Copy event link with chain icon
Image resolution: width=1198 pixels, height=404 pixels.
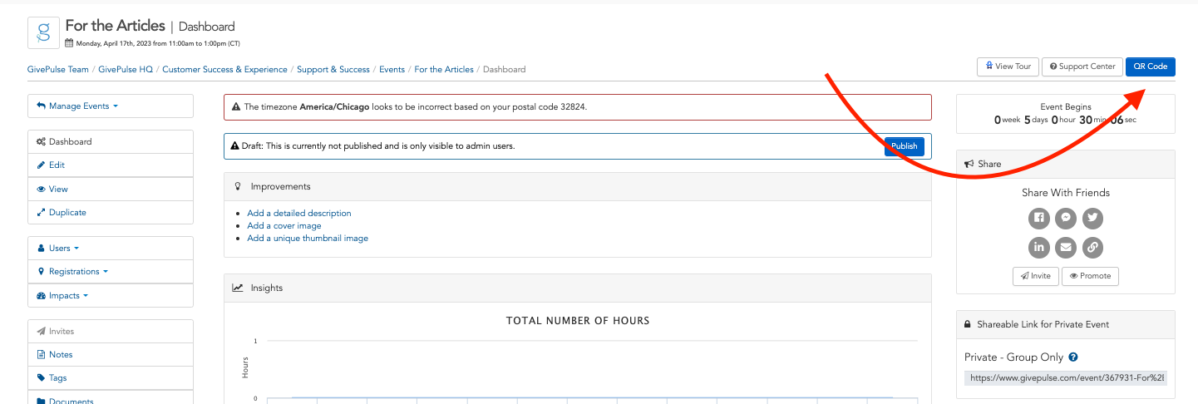tap(1092, 247)
